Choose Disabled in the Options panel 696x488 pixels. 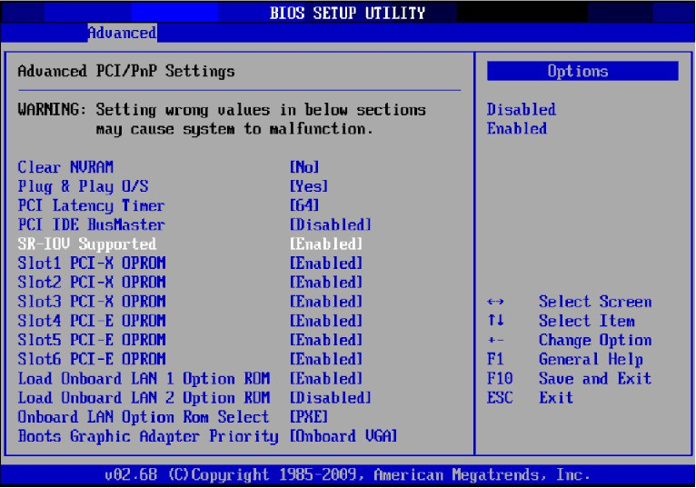click(521, 109)
